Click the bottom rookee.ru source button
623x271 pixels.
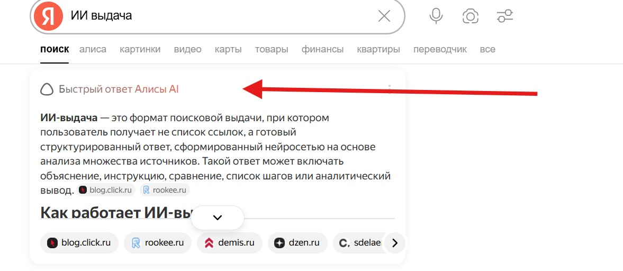coord(158,243)
